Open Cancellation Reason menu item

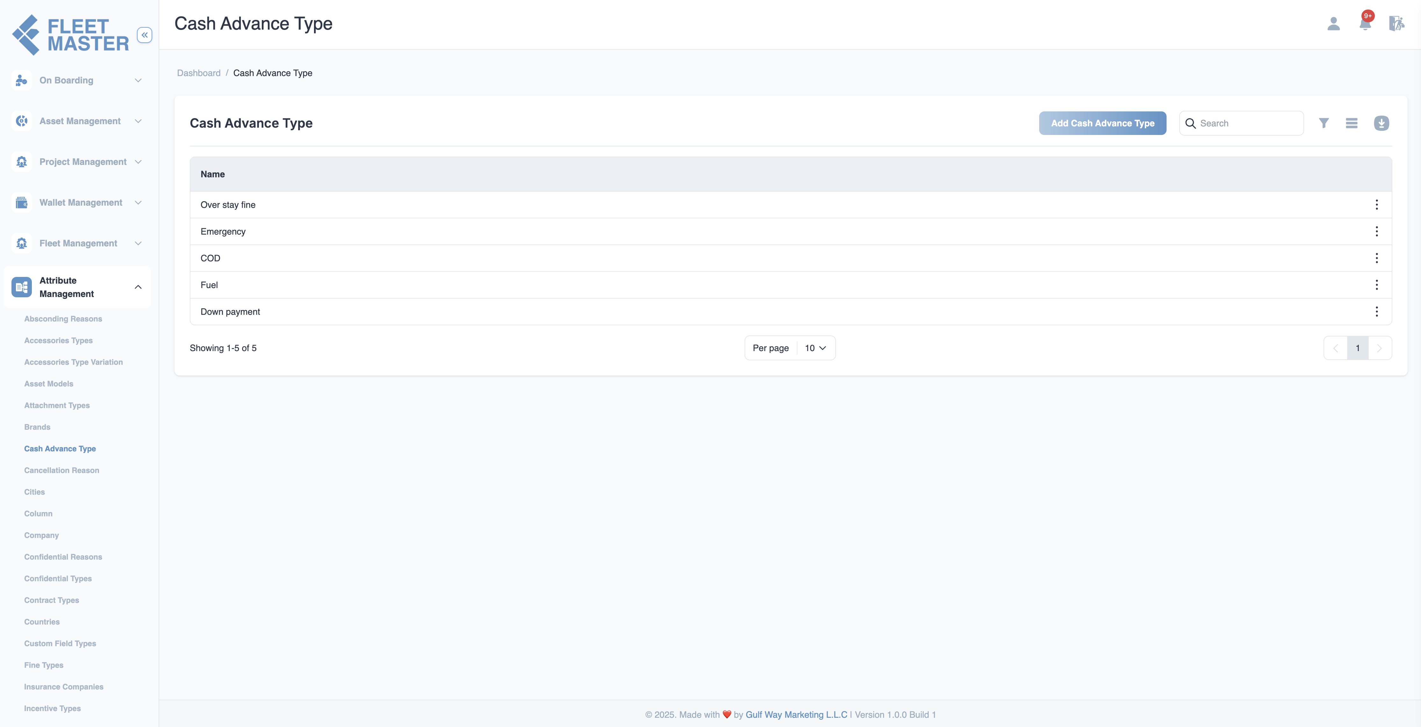click(62, 470)
